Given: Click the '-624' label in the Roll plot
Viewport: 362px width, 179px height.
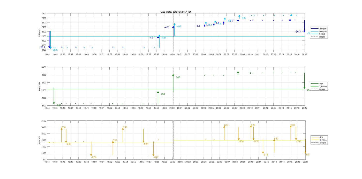Looking at the screenshot, I should tap(94, 157).
